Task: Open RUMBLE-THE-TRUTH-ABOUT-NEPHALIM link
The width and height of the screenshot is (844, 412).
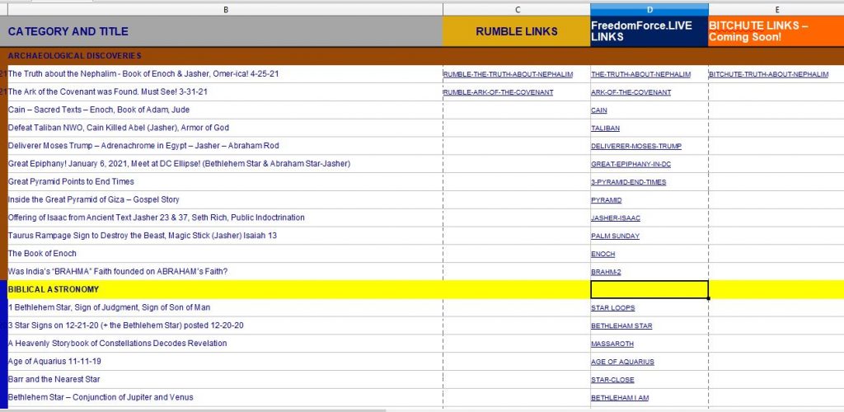Action: click(x=508, y=74)
